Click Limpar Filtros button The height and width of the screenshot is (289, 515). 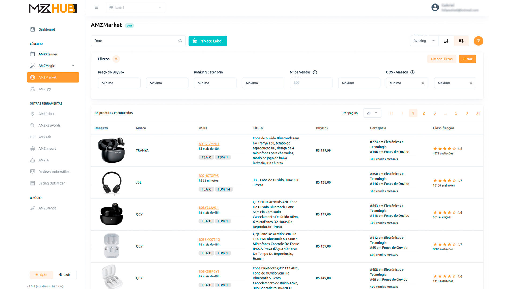[442, 59]
